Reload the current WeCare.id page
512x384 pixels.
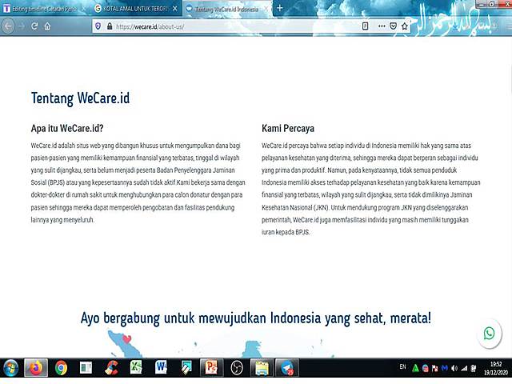click(34, 26)
